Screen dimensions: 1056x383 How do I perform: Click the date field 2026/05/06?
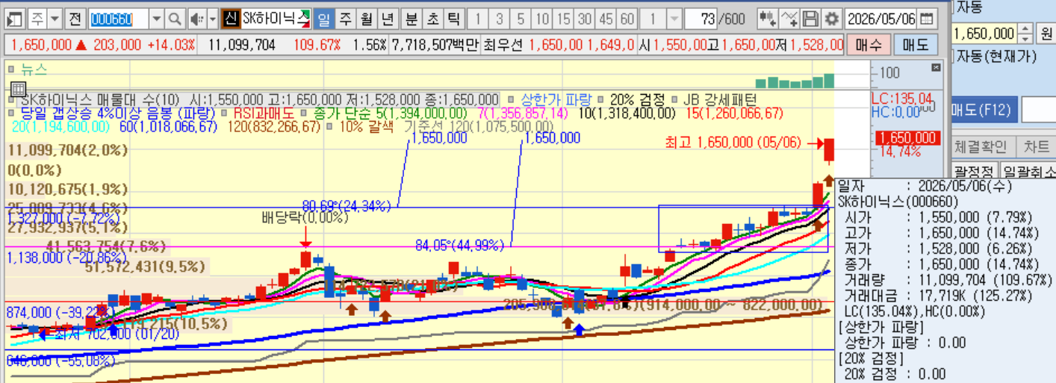[881, 19]
